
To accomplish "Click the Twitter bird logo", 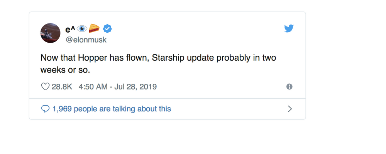I will tap(289, 28).
